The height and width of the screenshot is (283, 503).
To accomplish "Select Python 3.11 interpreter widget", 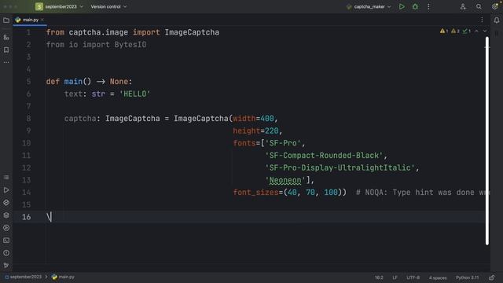I will point(467,277).
